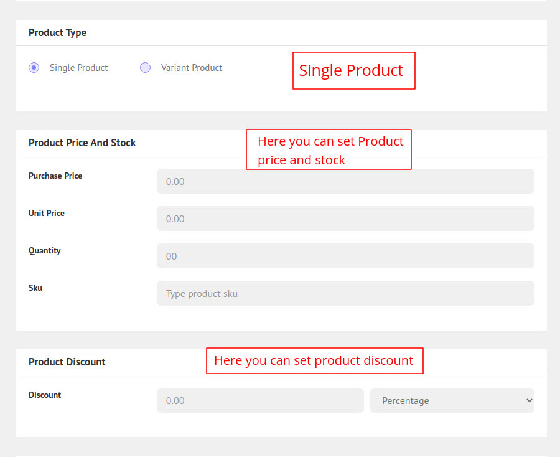Click the red 'Single Product' annotation box
560x457 pixels.
pyautogui.click(x=353, y=70)
